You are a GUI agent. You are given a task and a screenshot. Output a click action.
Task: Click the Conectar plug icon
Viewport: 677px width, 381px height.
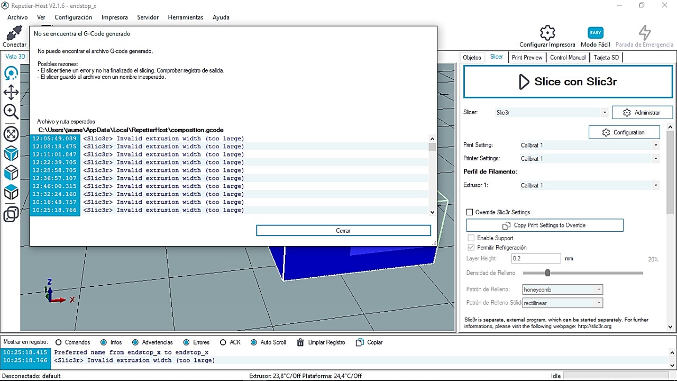pos(14,33)
